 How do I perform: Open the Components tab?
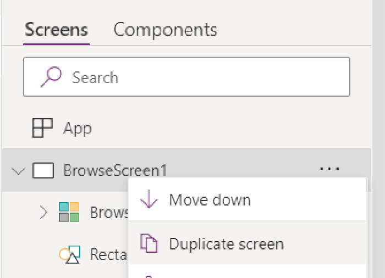[165, 29]
